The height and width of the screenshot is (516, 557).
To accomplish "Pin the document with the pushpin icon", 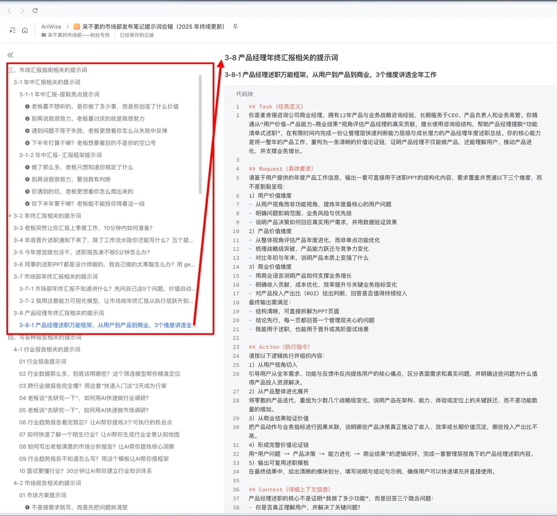I will tap(235, 27).
